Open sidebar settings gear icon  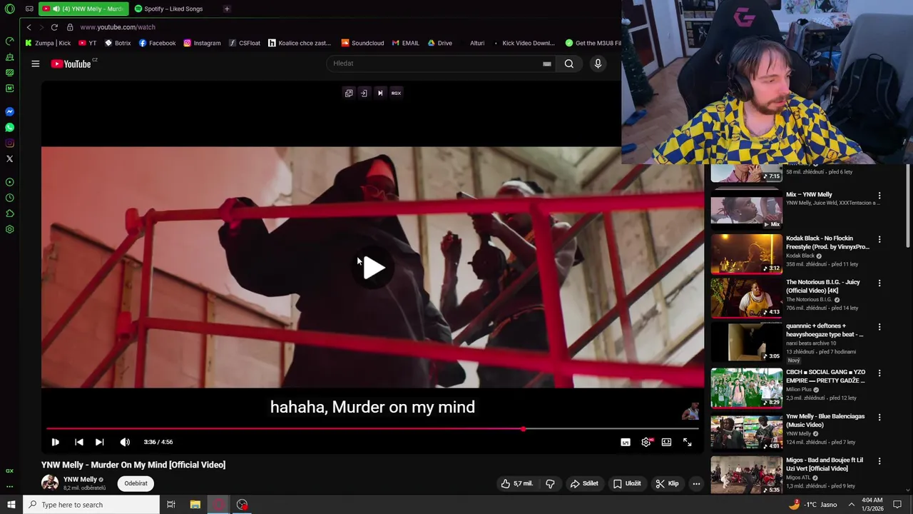[x=9, y=229]
